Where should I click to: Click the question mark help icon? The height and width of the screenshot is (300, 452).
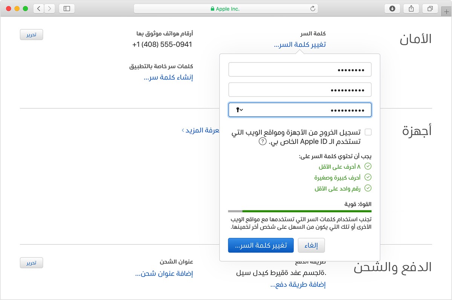coord(262,142)
